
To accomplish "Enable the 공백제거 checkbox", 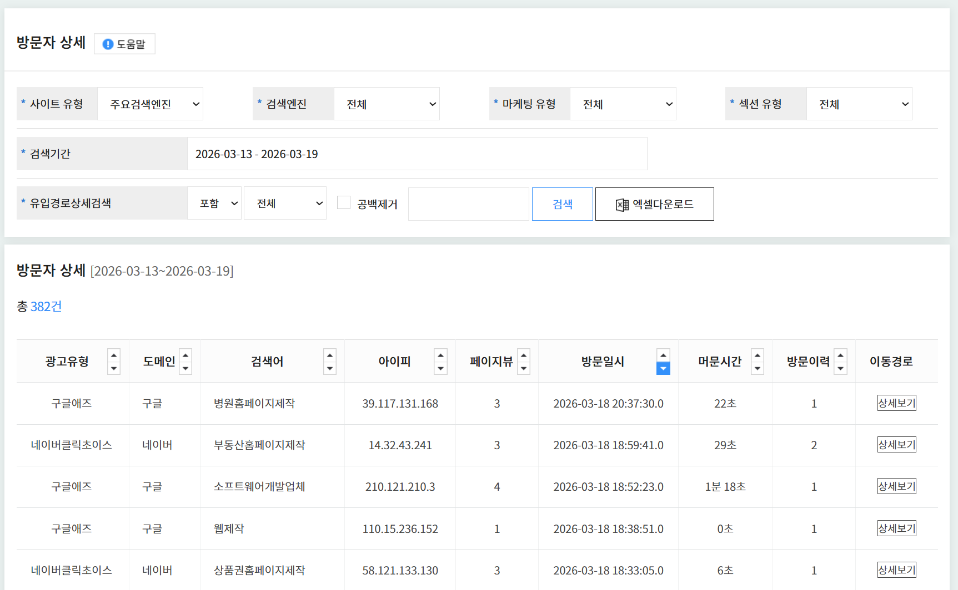I will [x=344, y=203].
